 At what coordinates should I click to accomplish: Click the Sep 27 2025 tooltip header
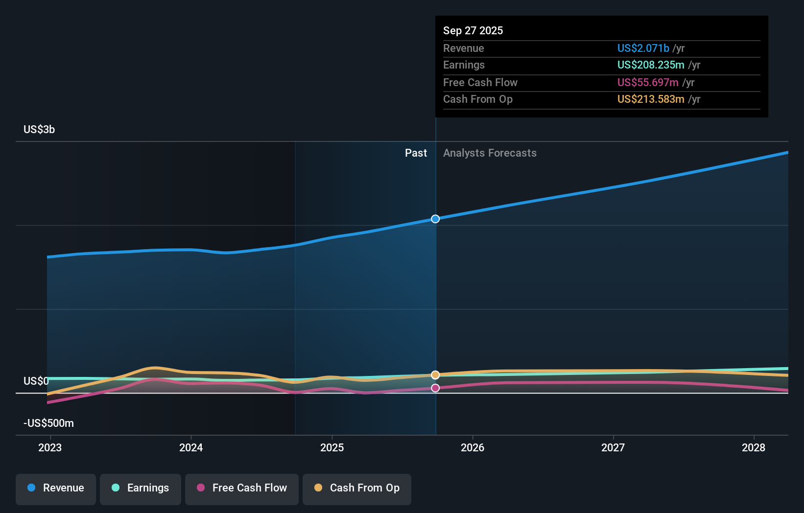point(473,30)
